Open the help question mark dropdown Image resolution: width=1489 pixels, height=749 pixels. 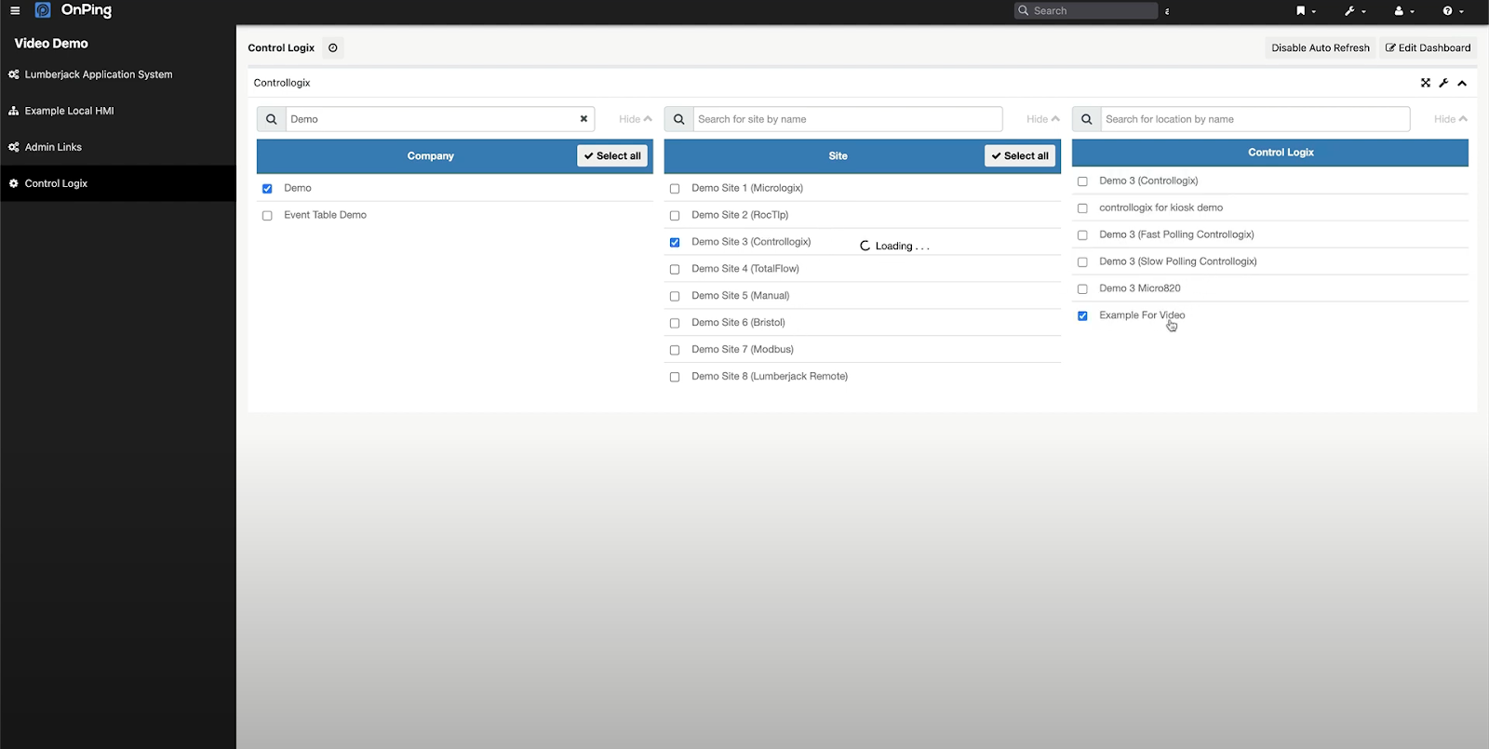coord(1453,11)
